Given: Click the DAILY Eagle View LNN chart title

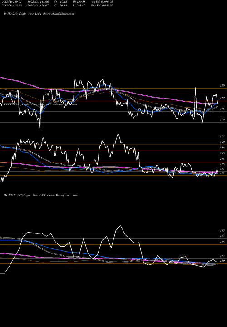Looking at the screenshot, I should 39,14.
